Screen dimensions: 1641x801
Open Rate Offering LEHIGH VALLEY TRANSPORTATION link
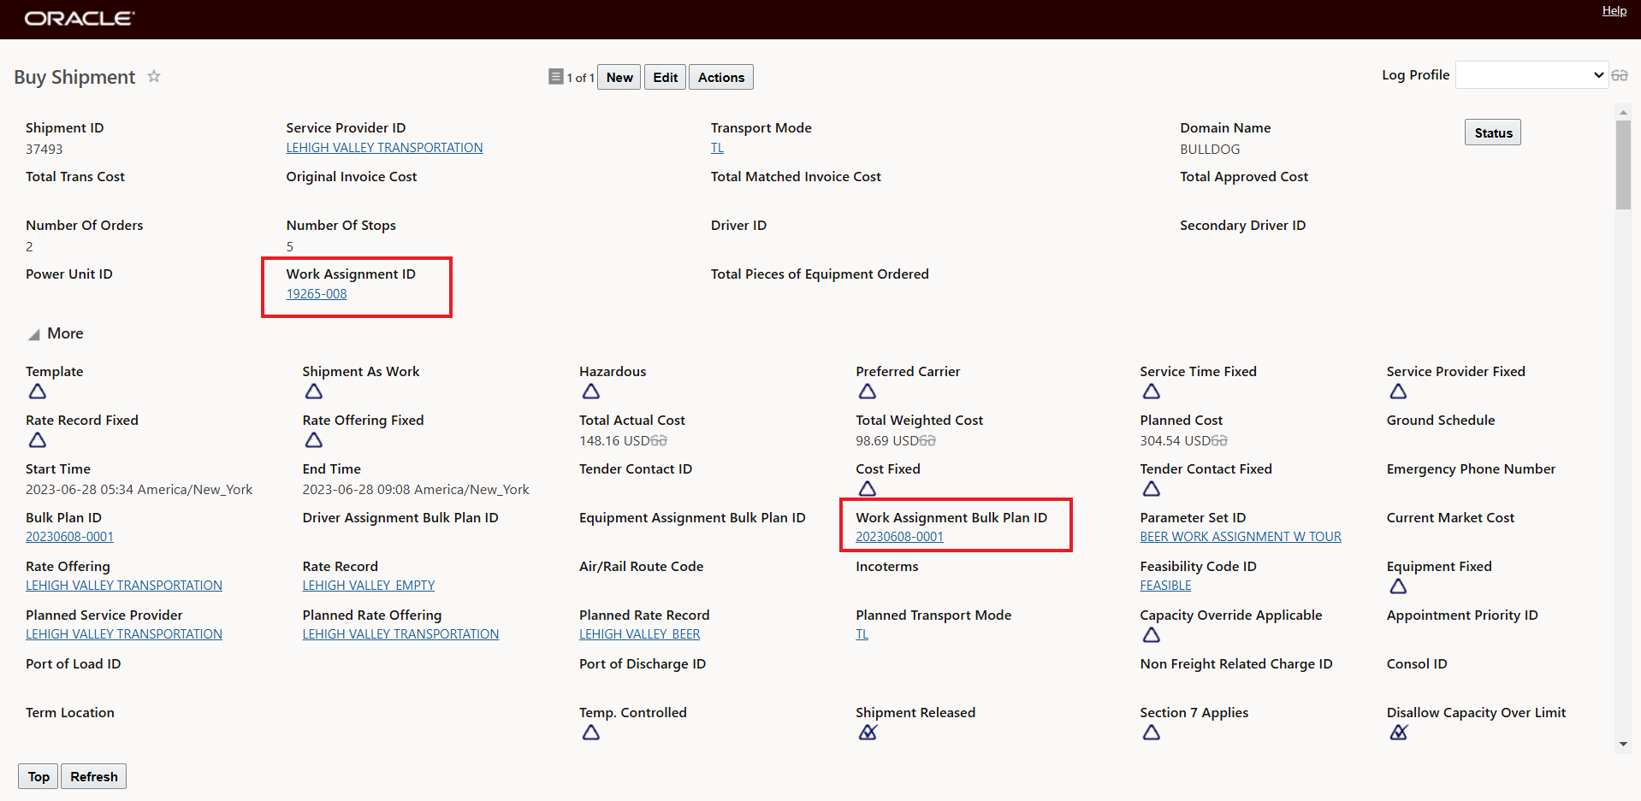coord(124,586)
